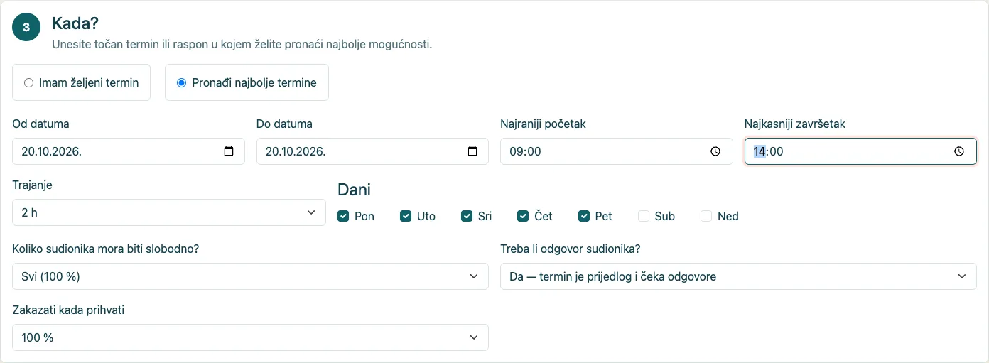Uncheck the Čet day checkbox
The width and height of the screenshot is (989, 363).
[523, 216]
